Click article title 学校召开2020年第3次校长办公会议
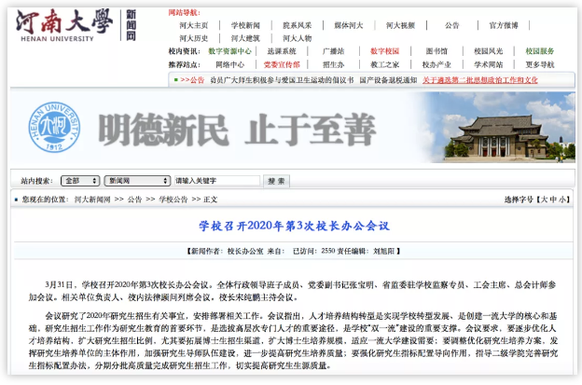 click(x=294, y=226)
